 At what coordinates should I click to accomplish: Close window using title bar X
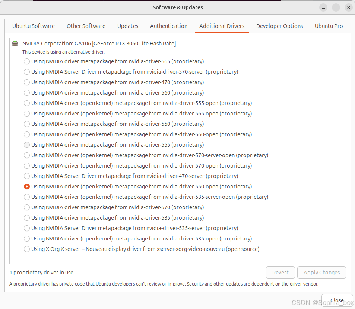click(349, 7)
